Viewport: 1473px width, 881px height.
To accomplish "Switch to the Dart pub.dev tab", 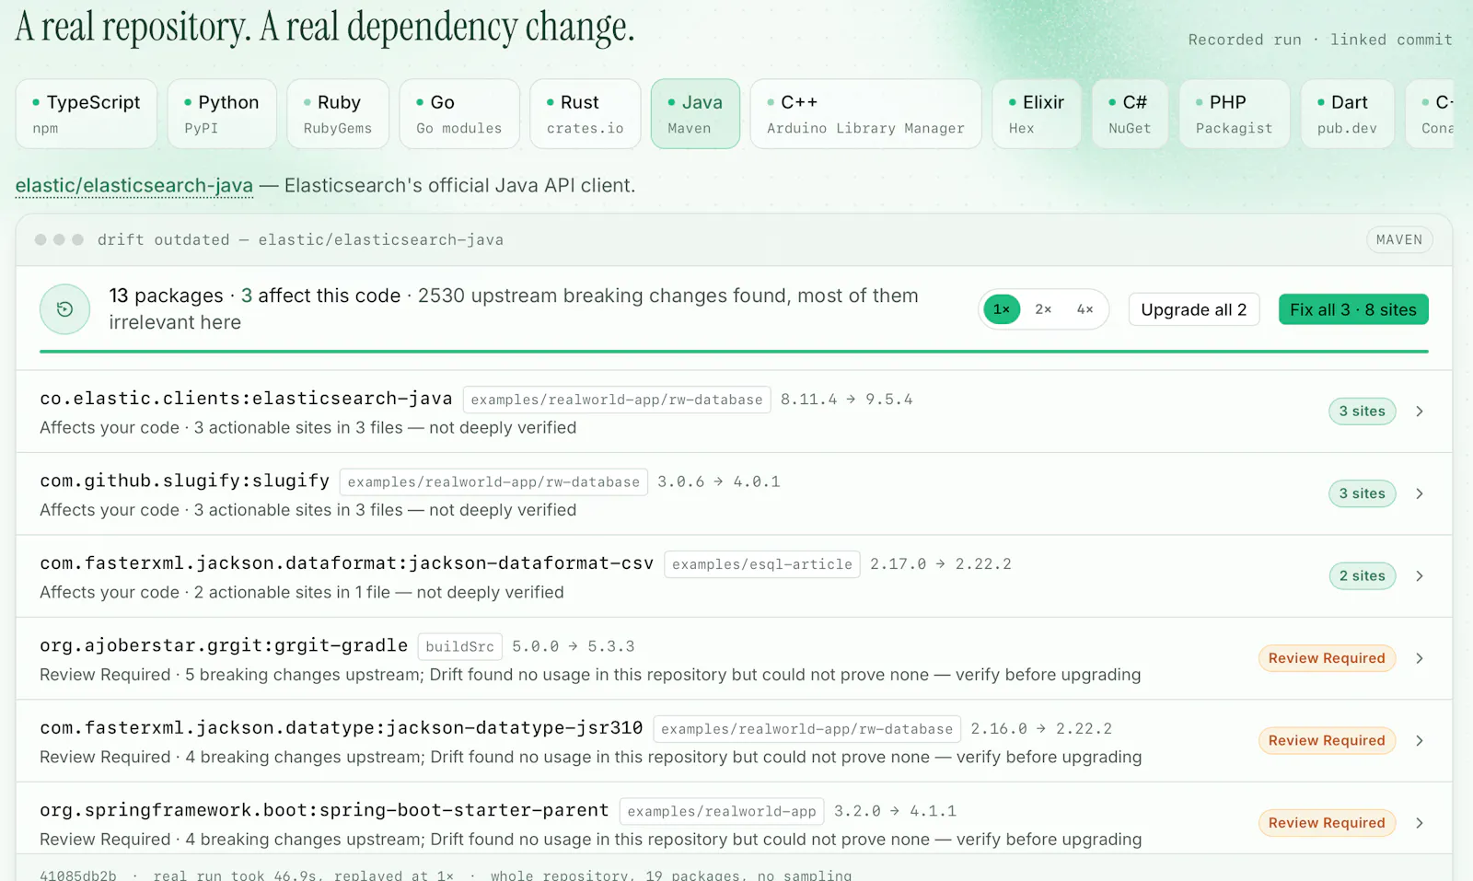I will tap(1347, 114).
